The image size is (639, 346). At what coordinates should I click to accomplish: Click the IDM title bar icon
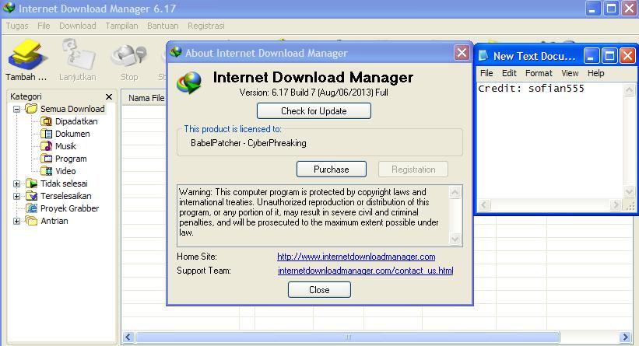pyautogui.click(x=9, y=8)
